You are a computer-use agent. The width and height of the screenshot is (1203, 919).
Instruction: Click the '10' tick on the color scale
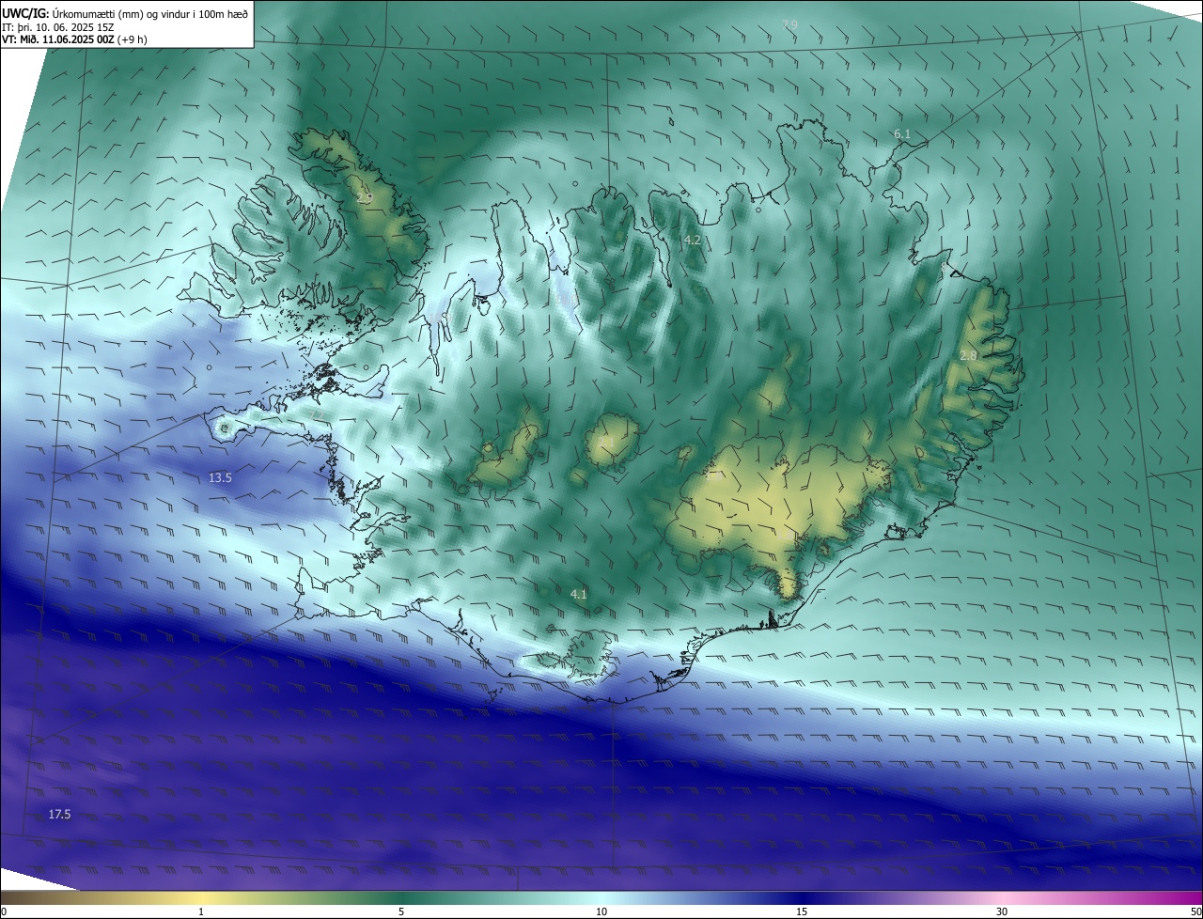tap(601, 911)
